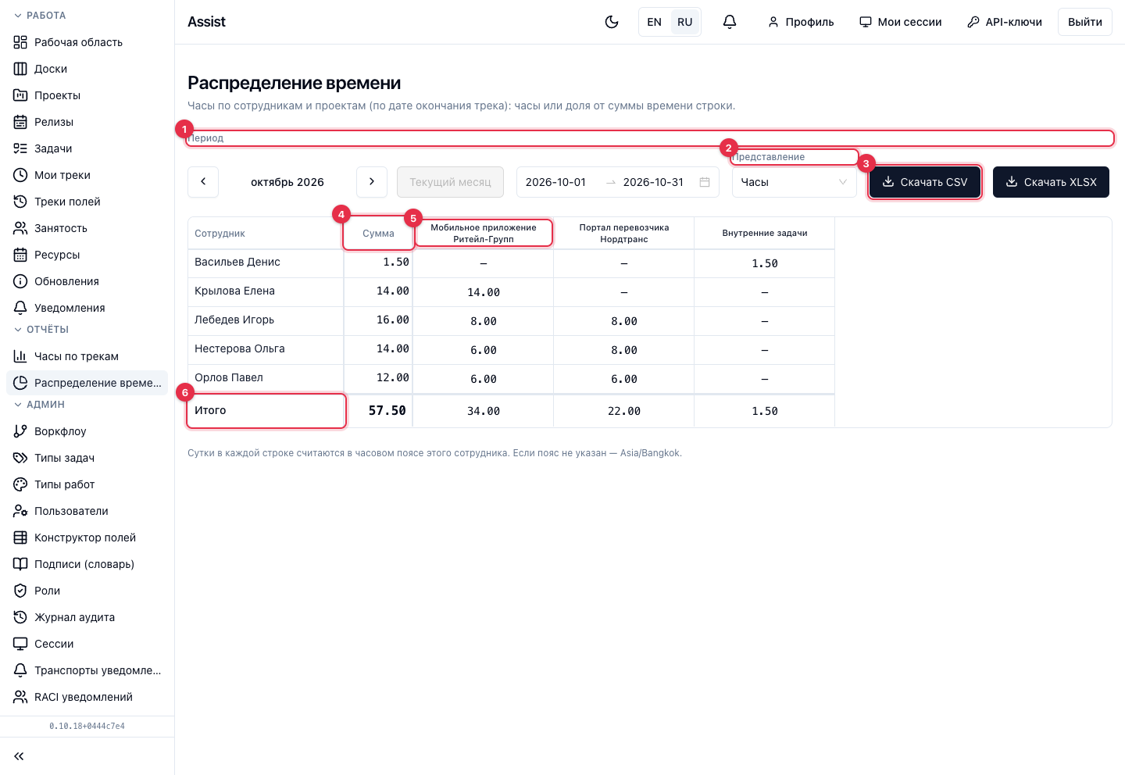Viewport: 1125px width, 775px height.
Task: Select employee row Крылова Елена
Action: 511,291
